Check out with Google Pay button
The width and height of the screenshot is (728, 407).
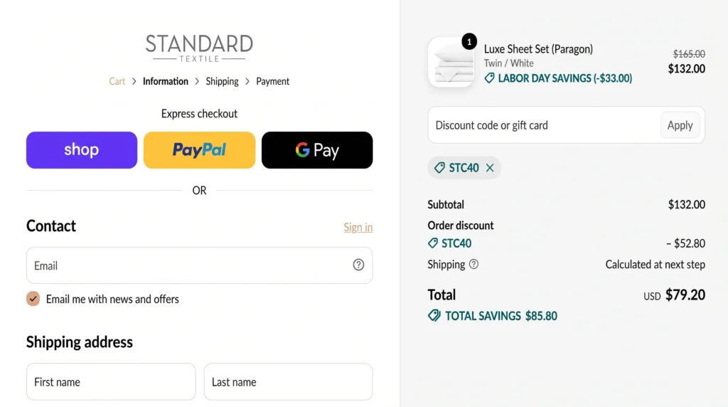[x=317, y=150]
